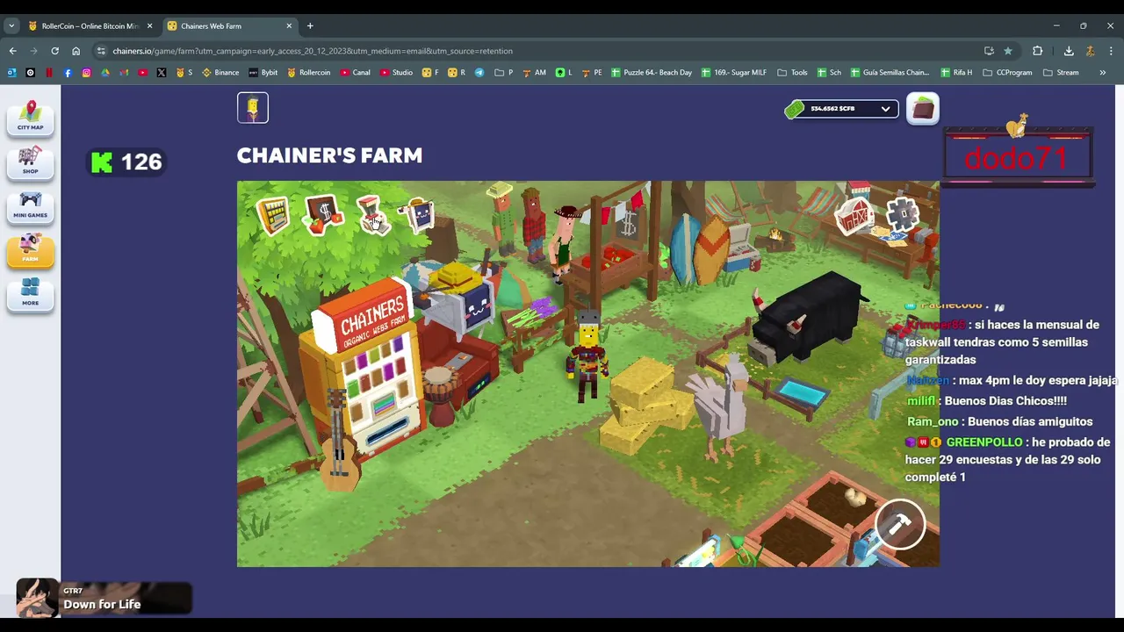Viewport: 1124px width, 632px height.
Task: Open the browser downloads icon
Action: tap(1069, 51)
